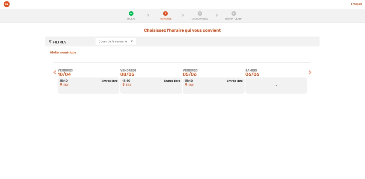Click the orange site logo

click(6, 4)
